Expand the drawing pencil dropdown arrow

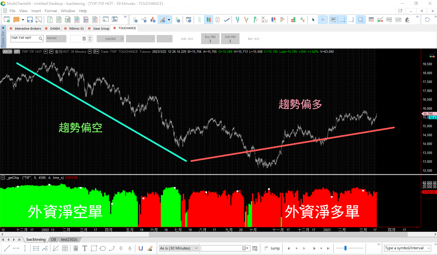click(x=169, y=20)
